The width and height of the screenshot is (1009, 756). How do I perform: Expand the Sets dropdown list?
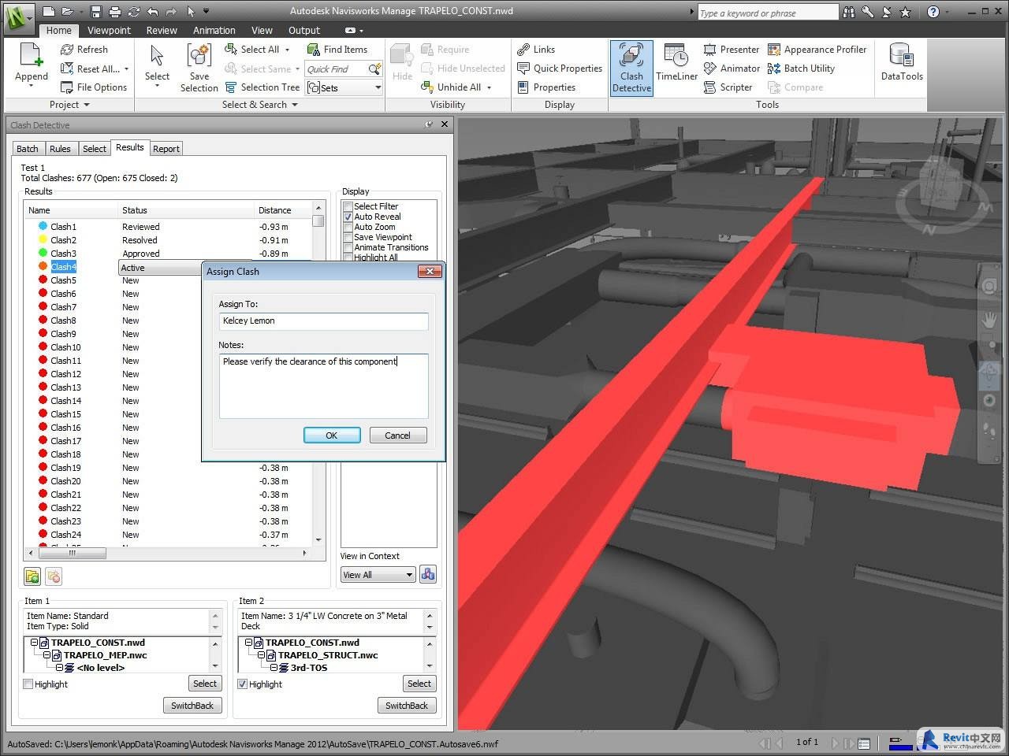pos(378,88)
